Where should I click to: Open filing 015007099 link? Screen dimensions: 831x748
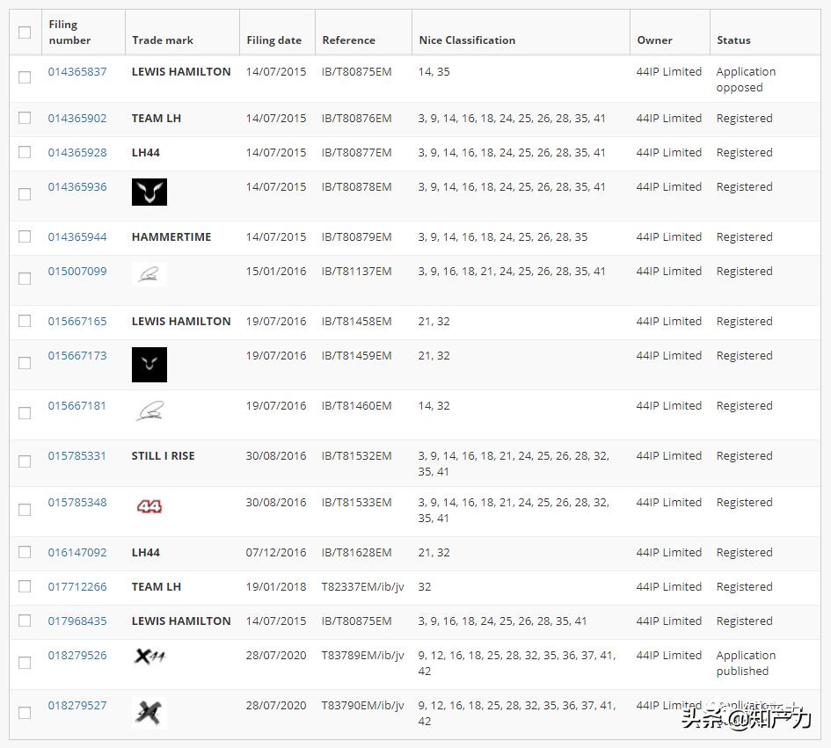(77, 272)
